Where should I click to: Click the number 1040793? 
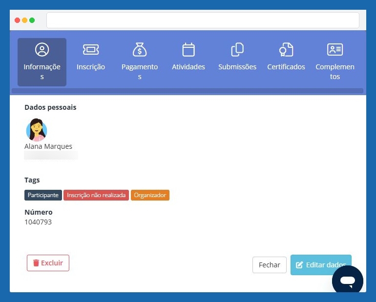pyautogui.click(x=38, y=222)
